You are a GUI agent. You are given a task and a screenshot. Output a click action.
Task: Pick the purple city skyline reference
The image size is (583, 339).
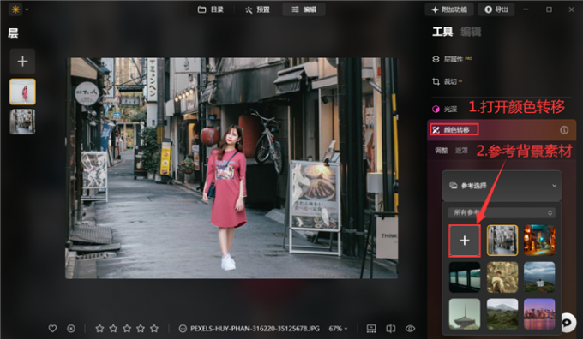539,314
